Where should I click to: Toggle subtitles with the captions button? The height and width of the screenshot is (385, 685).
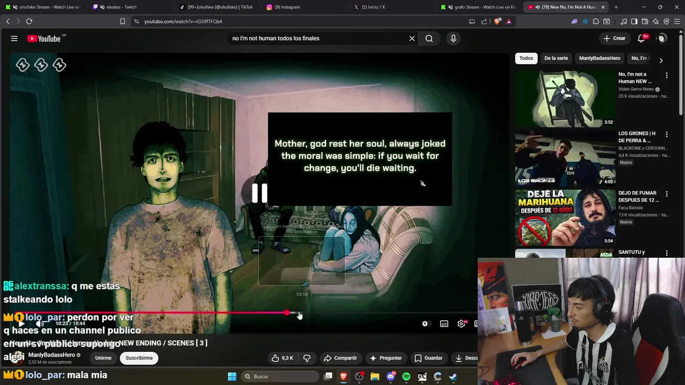point(444,324)
